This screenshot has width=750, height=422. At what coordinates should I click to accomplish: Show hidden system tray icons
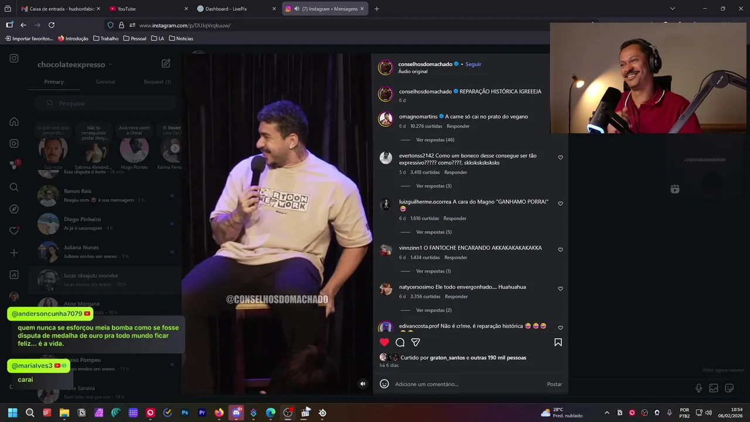point(606,413)
